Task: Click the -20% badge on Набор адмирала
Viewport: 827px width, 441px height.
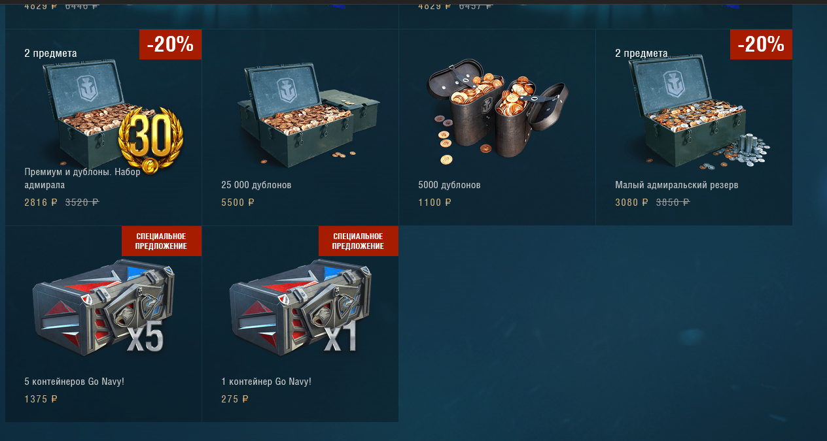Action: click(170, 44)
